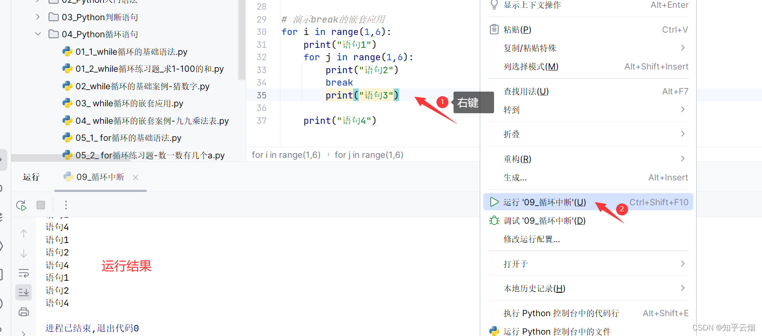Click line number 30 in gutter
The height and width of the screenshot is (336, 762).
(262, 32)
